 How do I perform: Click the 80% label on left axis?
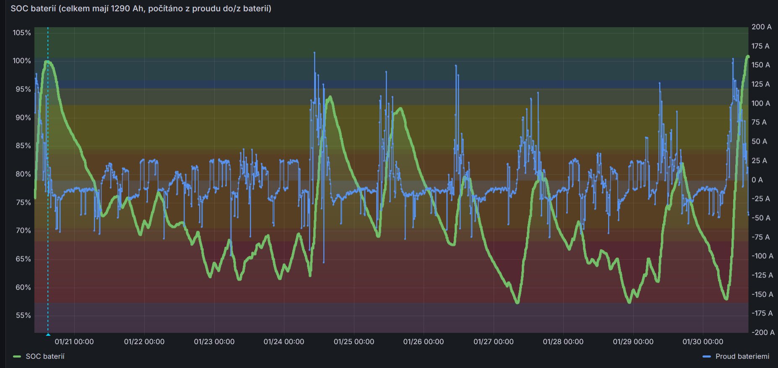(x=23, y=174)
